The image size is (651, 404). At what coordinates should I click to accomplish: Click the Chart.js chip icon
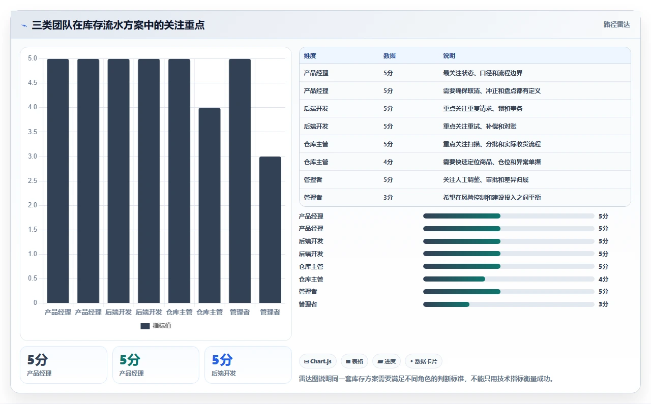306,362
